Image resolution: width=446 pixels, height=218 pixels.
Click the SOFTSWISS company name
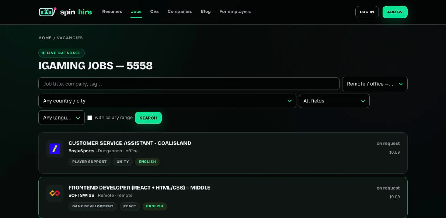81,196
